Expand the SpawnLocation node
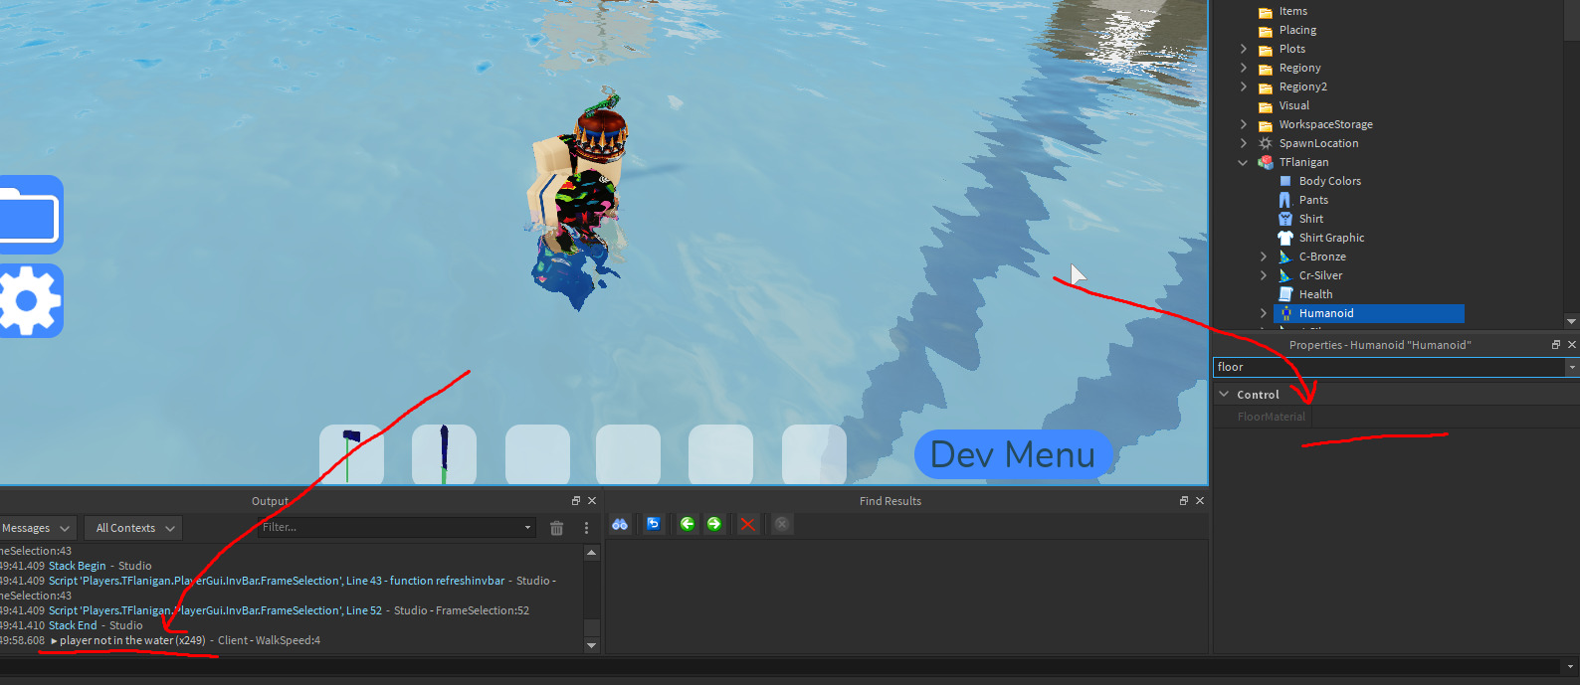Screen dimensions: 1580x685 tap(1244, 143)
